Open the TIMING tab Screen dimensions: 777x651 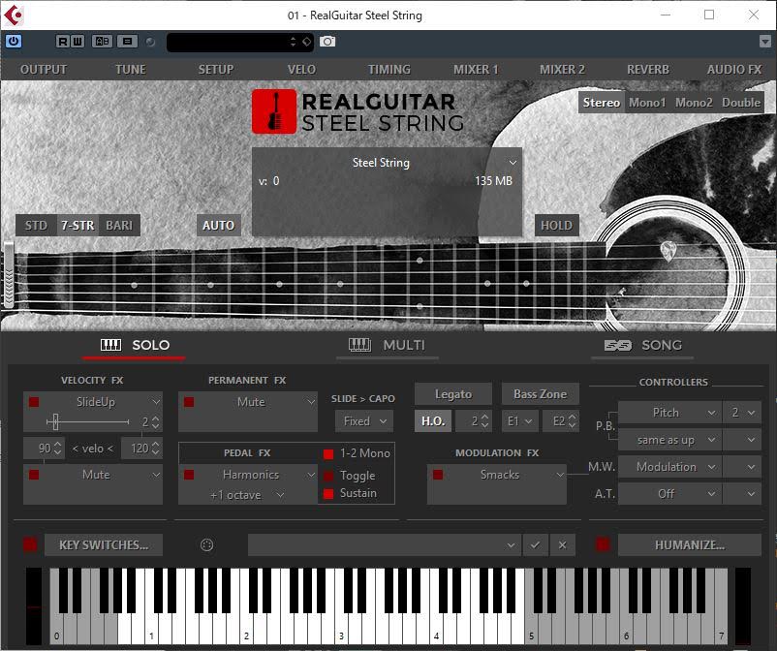click(389, 70)
